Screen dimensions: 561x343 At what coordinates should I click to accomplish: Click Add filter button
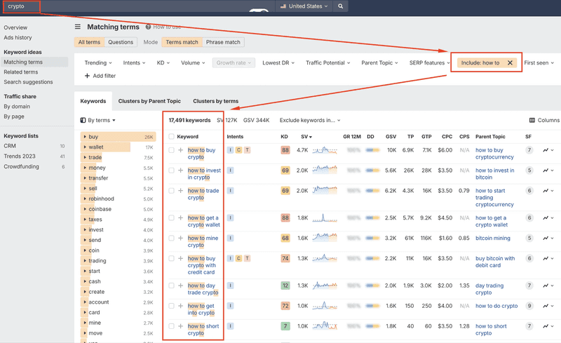point(100,76)
